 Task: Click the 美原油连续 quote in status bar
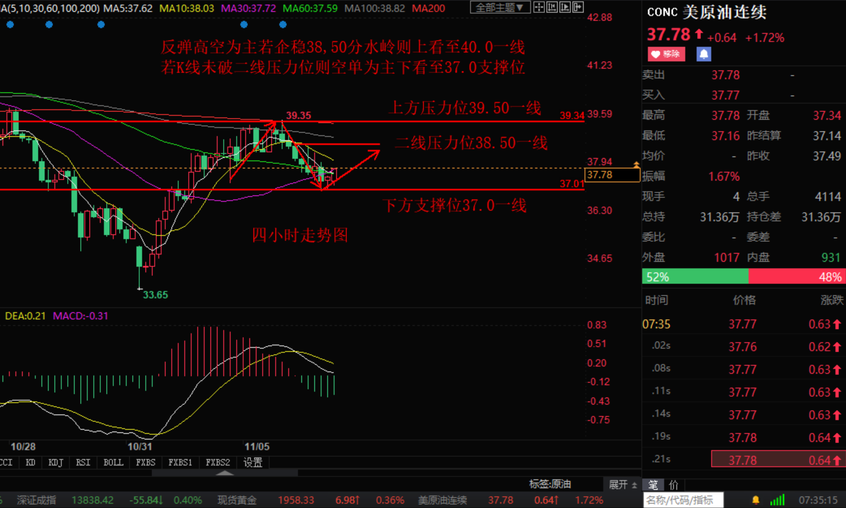[x=442, y=500]
